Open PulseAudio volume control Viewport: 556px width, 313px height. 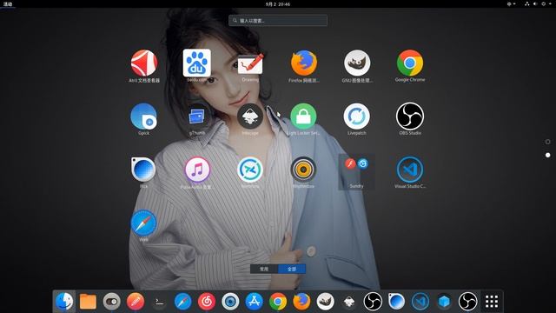point(197,170)
